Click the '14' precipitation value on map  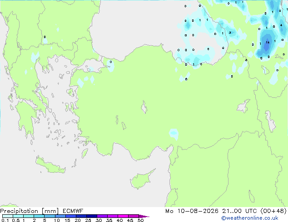268,42
